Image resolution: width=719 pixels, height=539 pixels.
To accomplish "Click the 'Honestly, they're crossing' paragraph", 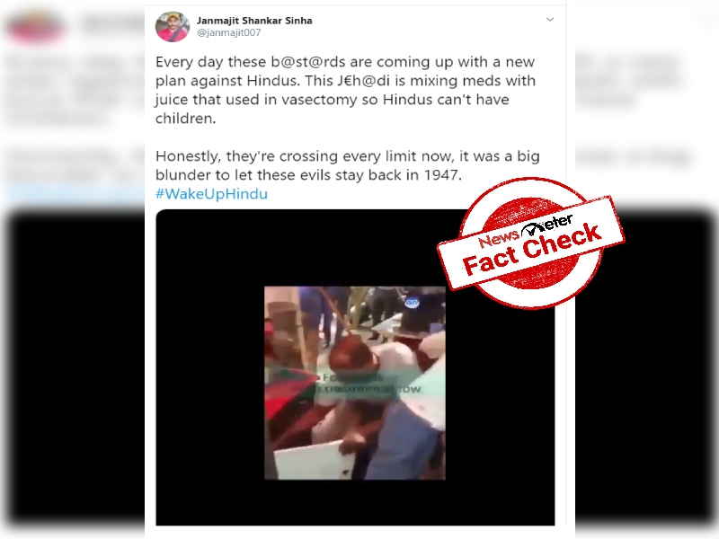I will coord(348,165).
